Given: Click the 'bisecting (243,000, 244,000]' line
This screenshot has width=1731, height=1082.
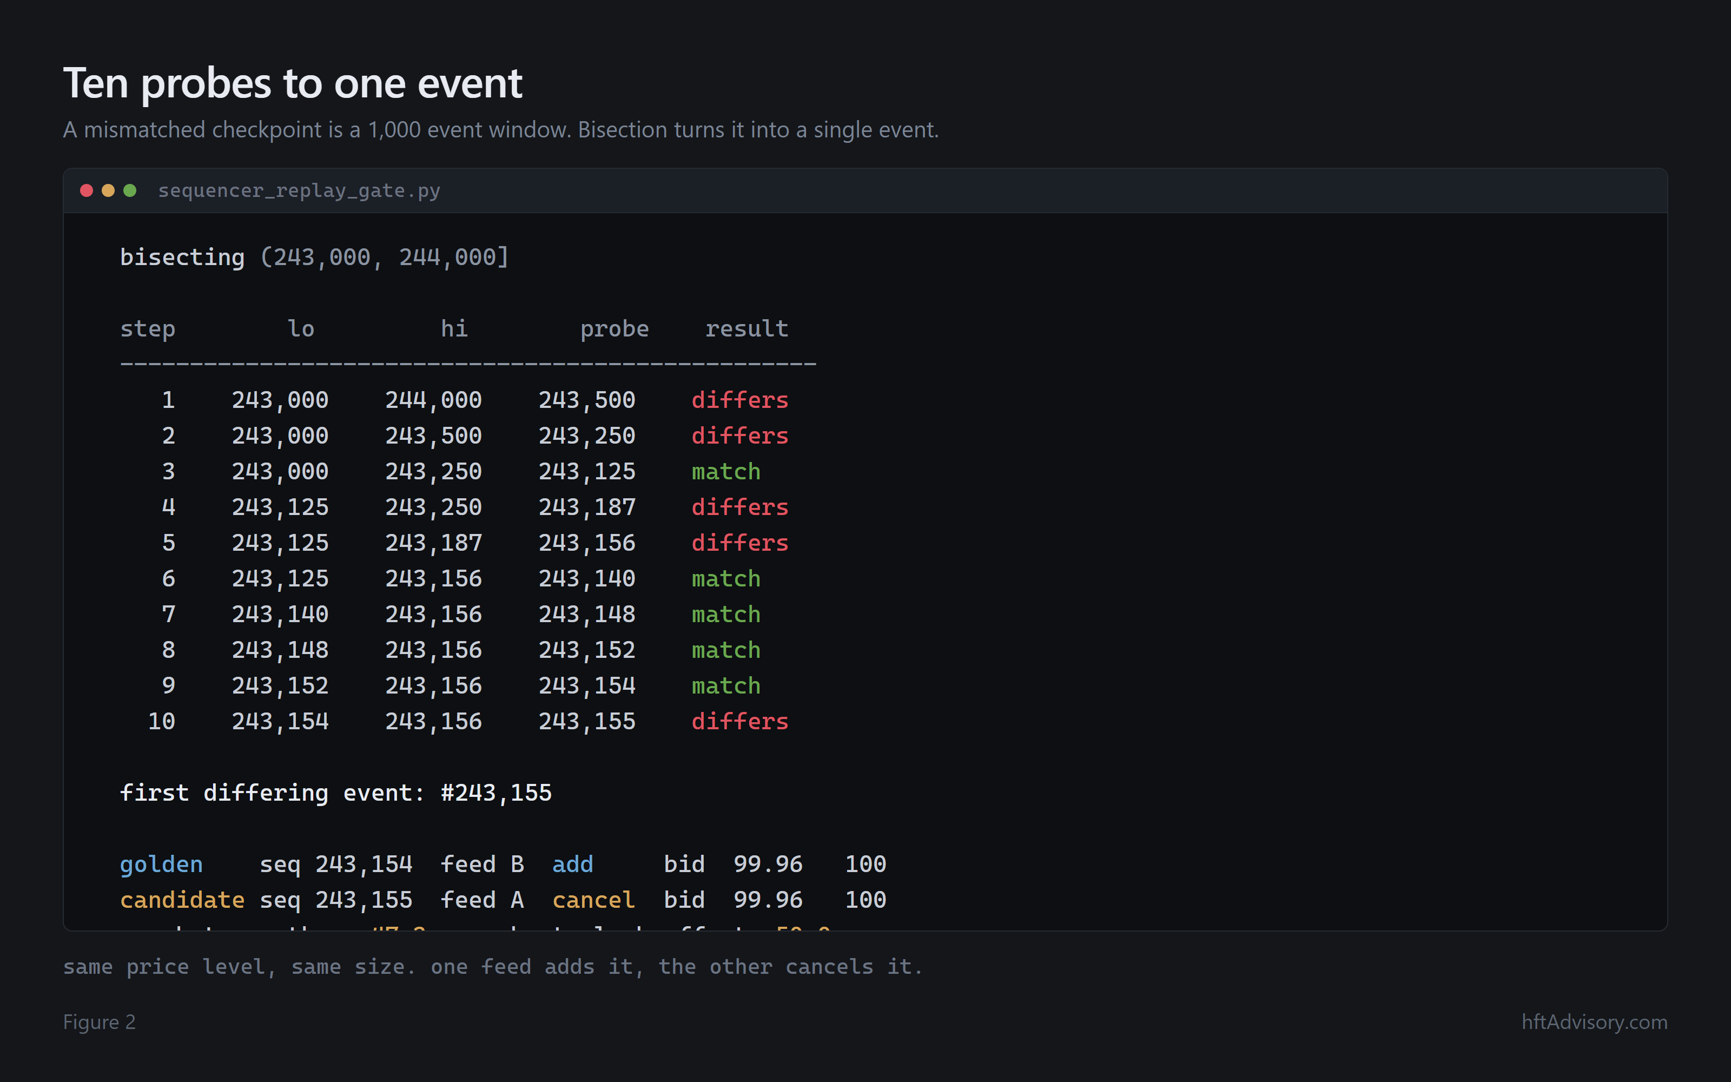Looking at the screenshot, I should click(x=315, y=257).
